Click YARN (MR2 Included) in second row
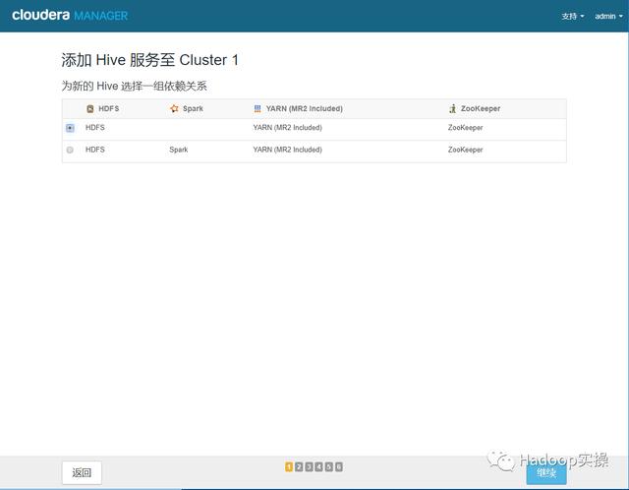Viewport: 629px width, 490px height. (x=288, y=150)
